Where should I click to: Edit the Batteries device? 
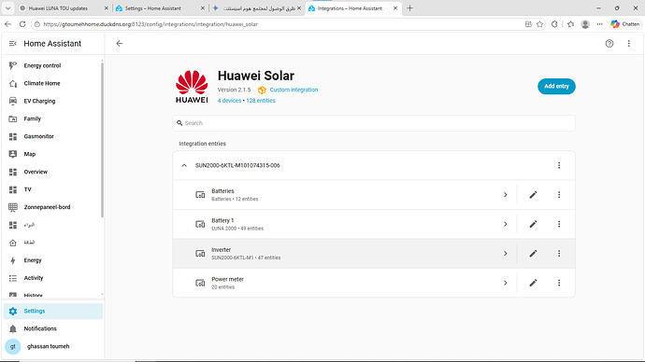point(533,195)
